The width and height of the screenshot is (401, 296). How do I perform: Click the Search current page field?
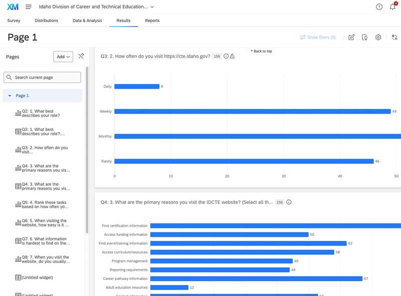coord(42,77)
